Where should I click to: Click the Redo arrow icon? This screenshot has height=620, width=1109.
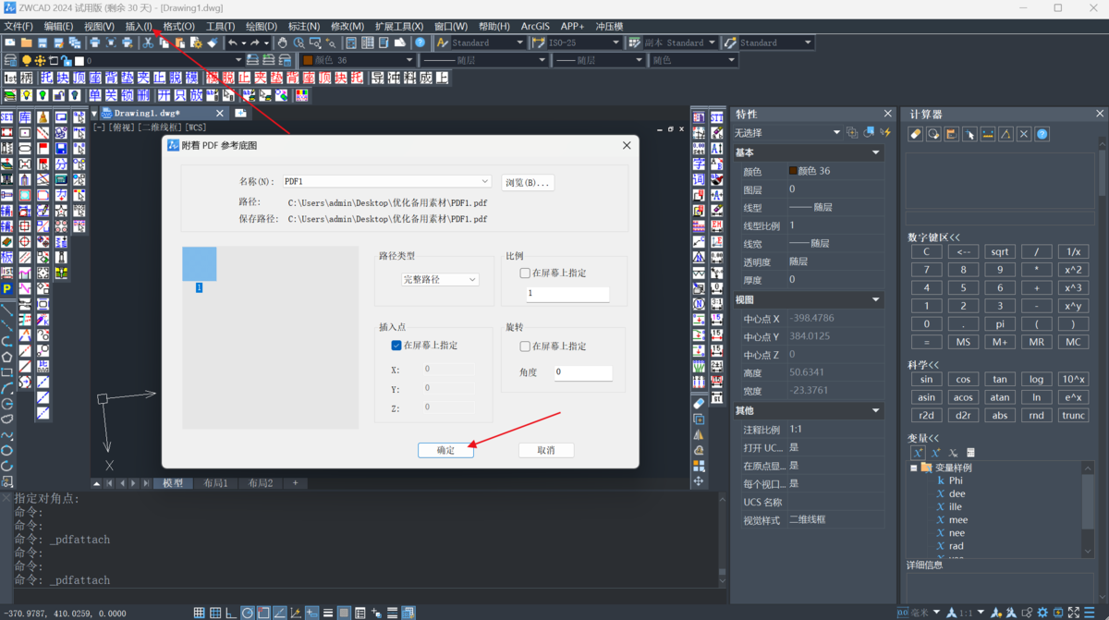[x=255, y=43]
